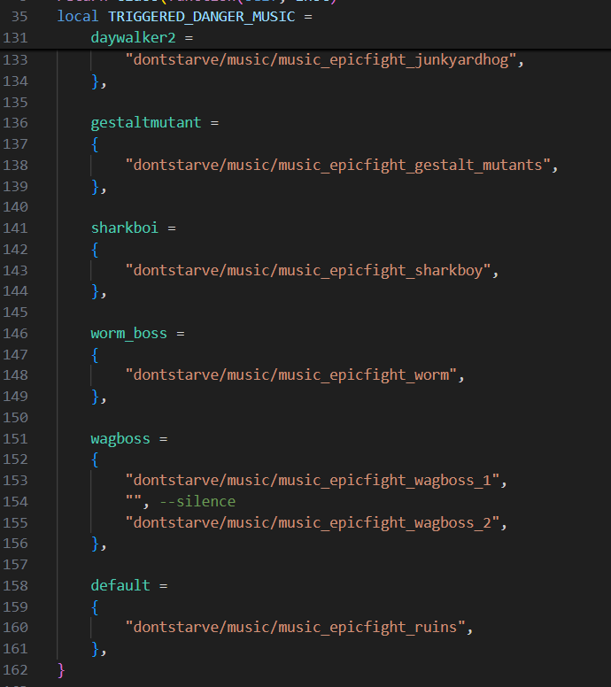Click the wagboss_2 music string
The height and width of the screenshot is (687, 611).
coord(315,523)
